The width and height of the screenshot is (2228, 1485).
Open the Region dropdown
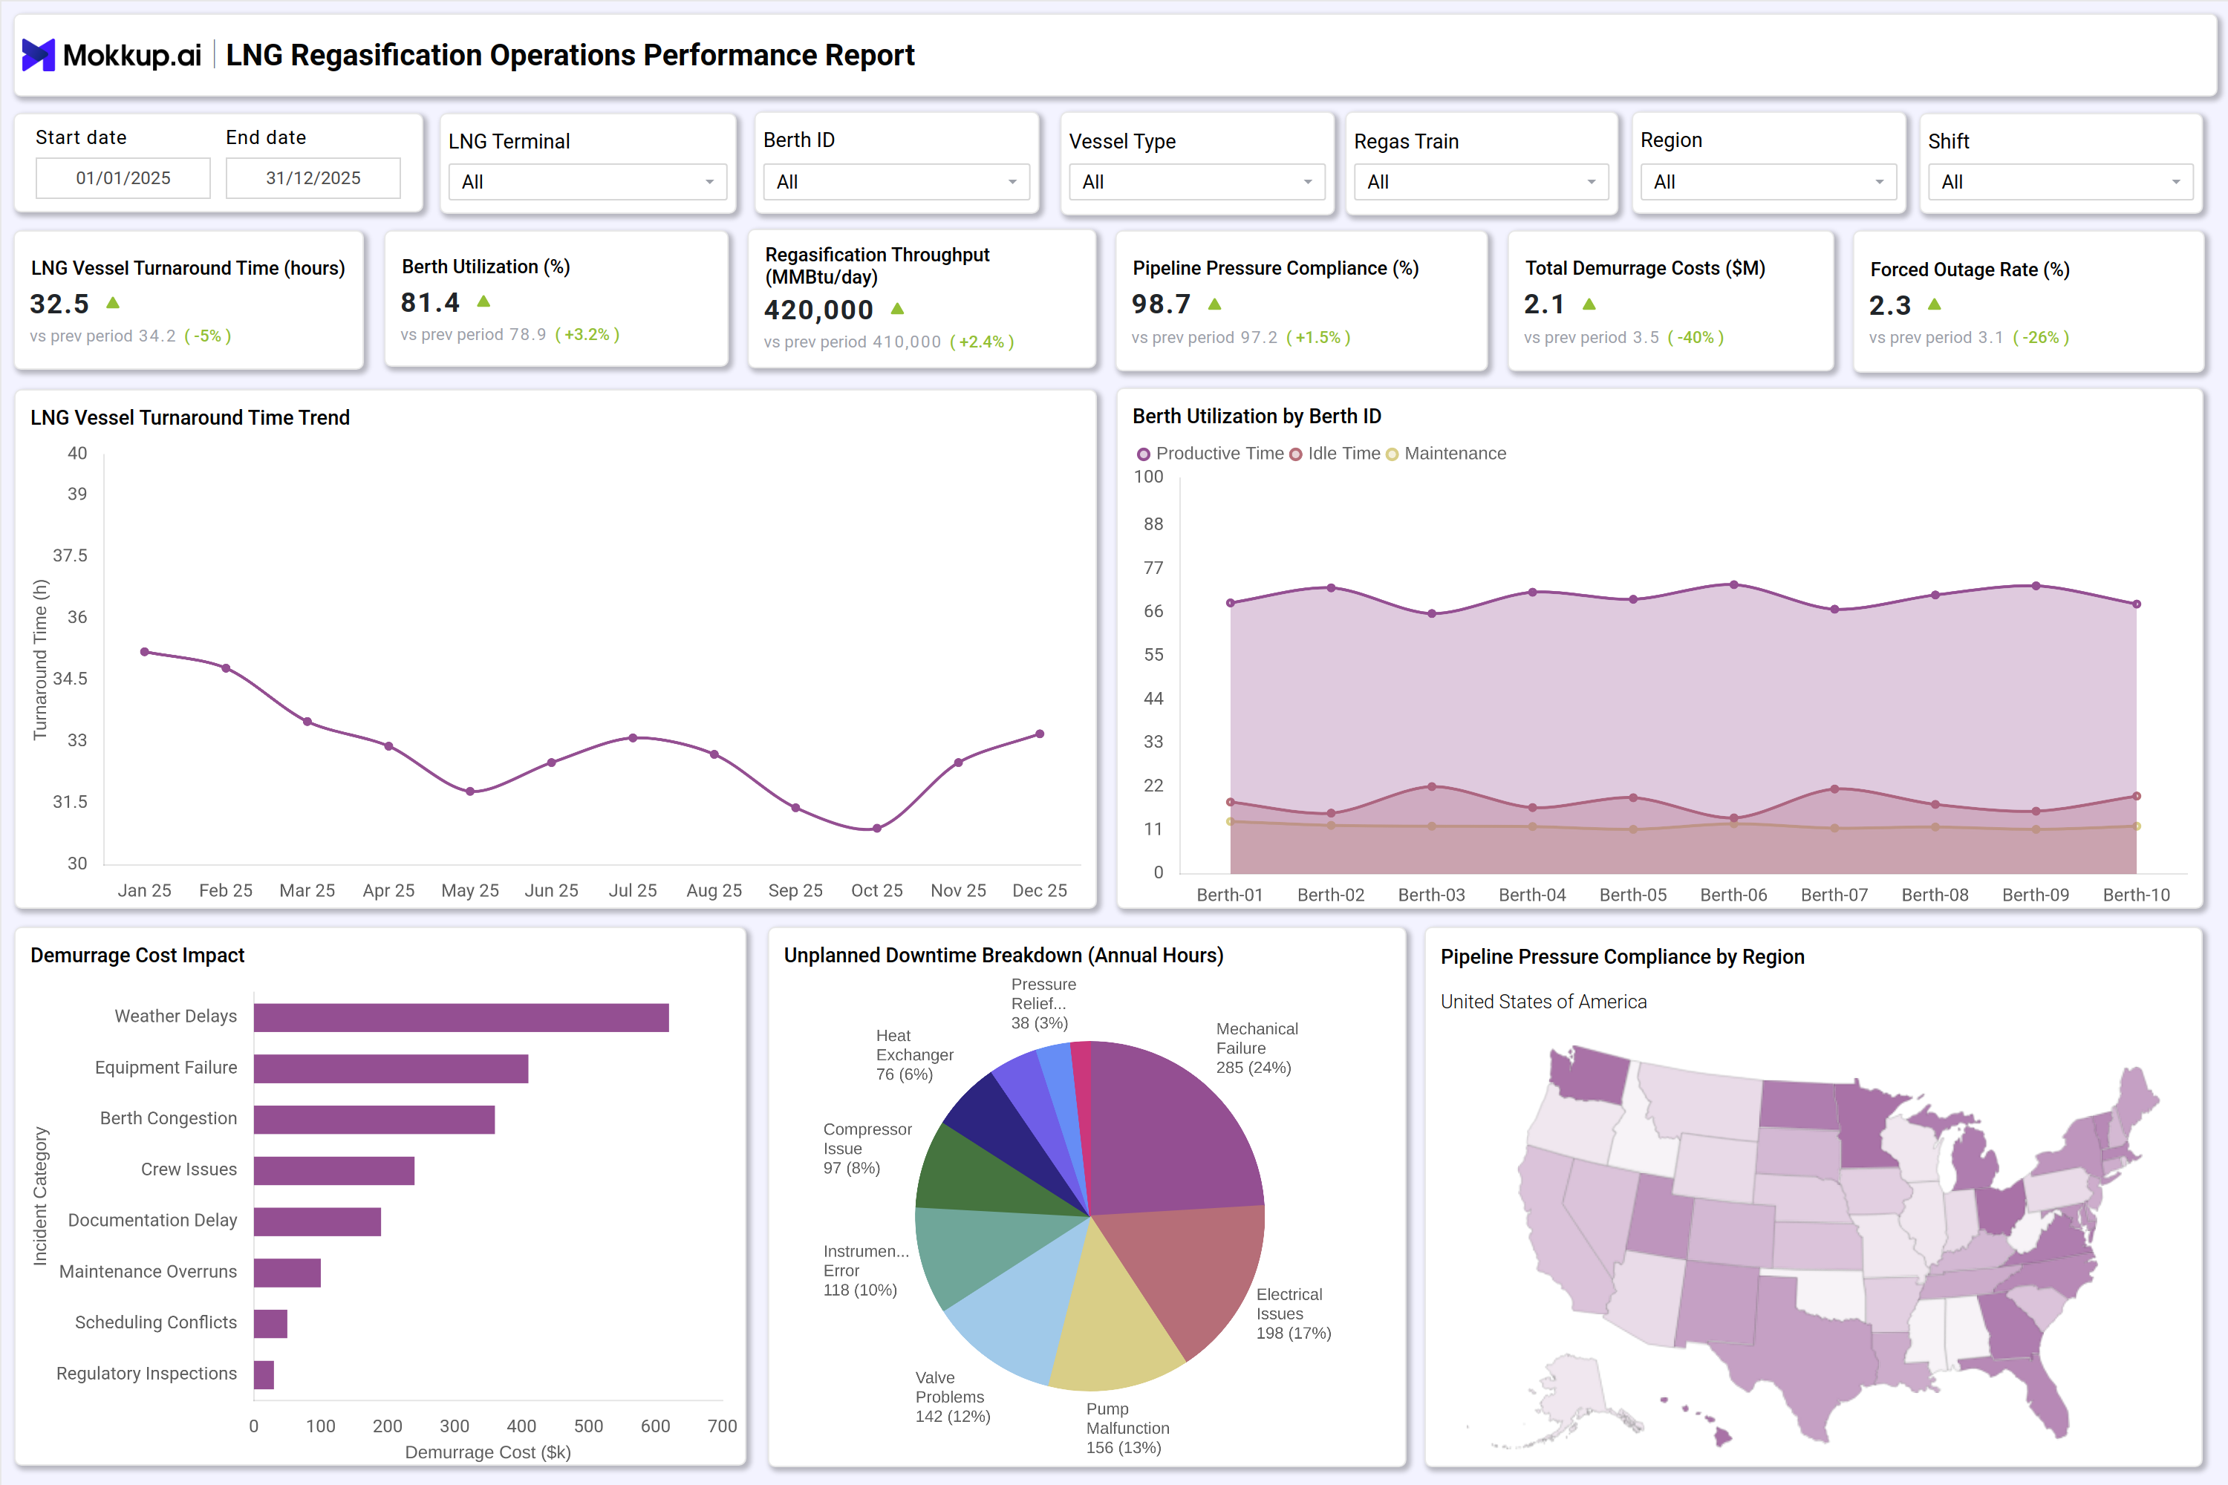[1768, 182]
